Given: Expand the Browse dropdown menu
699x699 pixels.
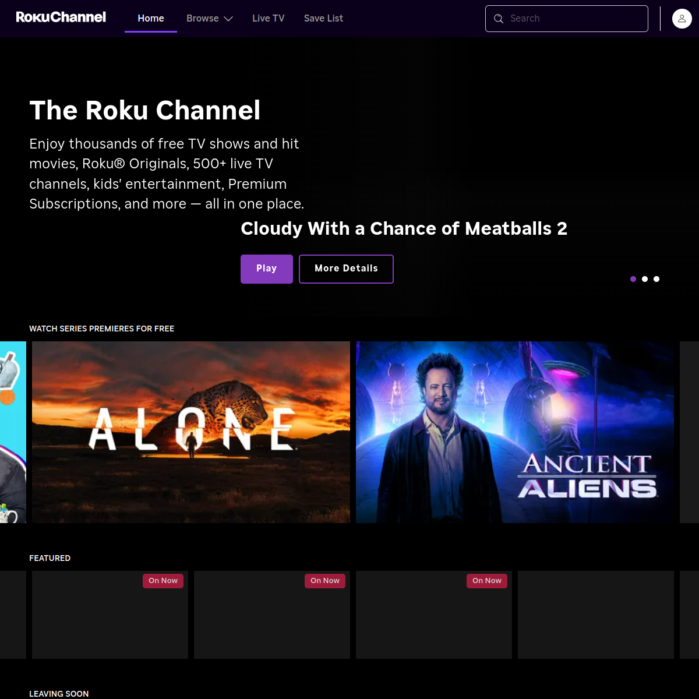Looking at the screenshot, I should [x=210, y=18].
